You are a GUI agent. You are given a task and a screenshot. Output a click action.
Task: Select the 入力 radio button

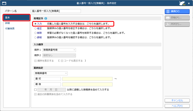35,24
